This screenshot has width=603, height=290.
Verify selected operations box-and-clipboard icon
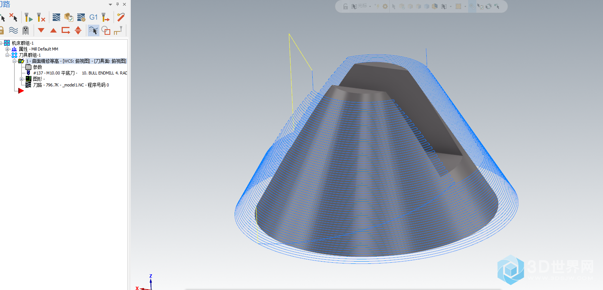pos(69,17)
